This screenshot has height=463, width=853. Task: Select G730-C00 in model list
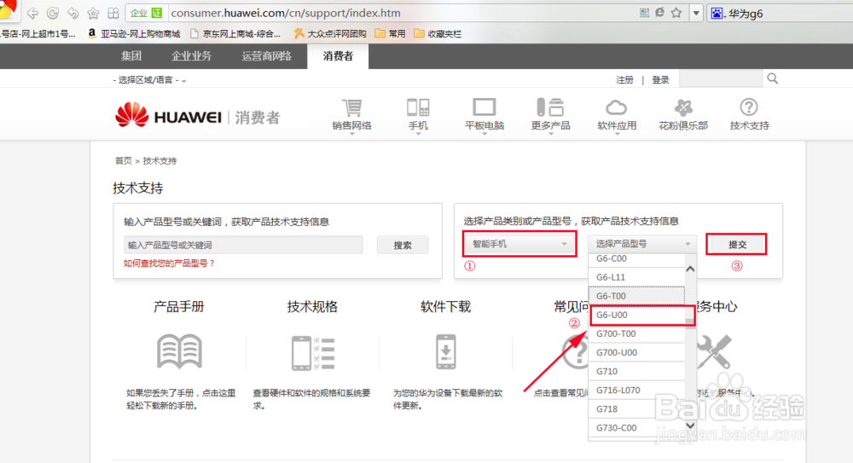(x=636, y=428)
